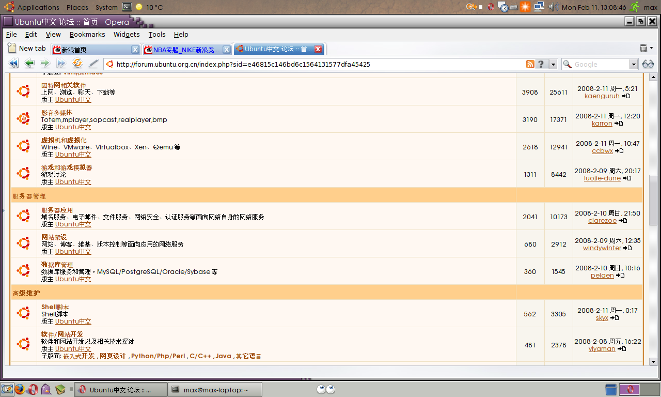The height and width of the screenshot is (397, 661).
Task: Reload the page with the Reload icon
Action: click(77, 64)
